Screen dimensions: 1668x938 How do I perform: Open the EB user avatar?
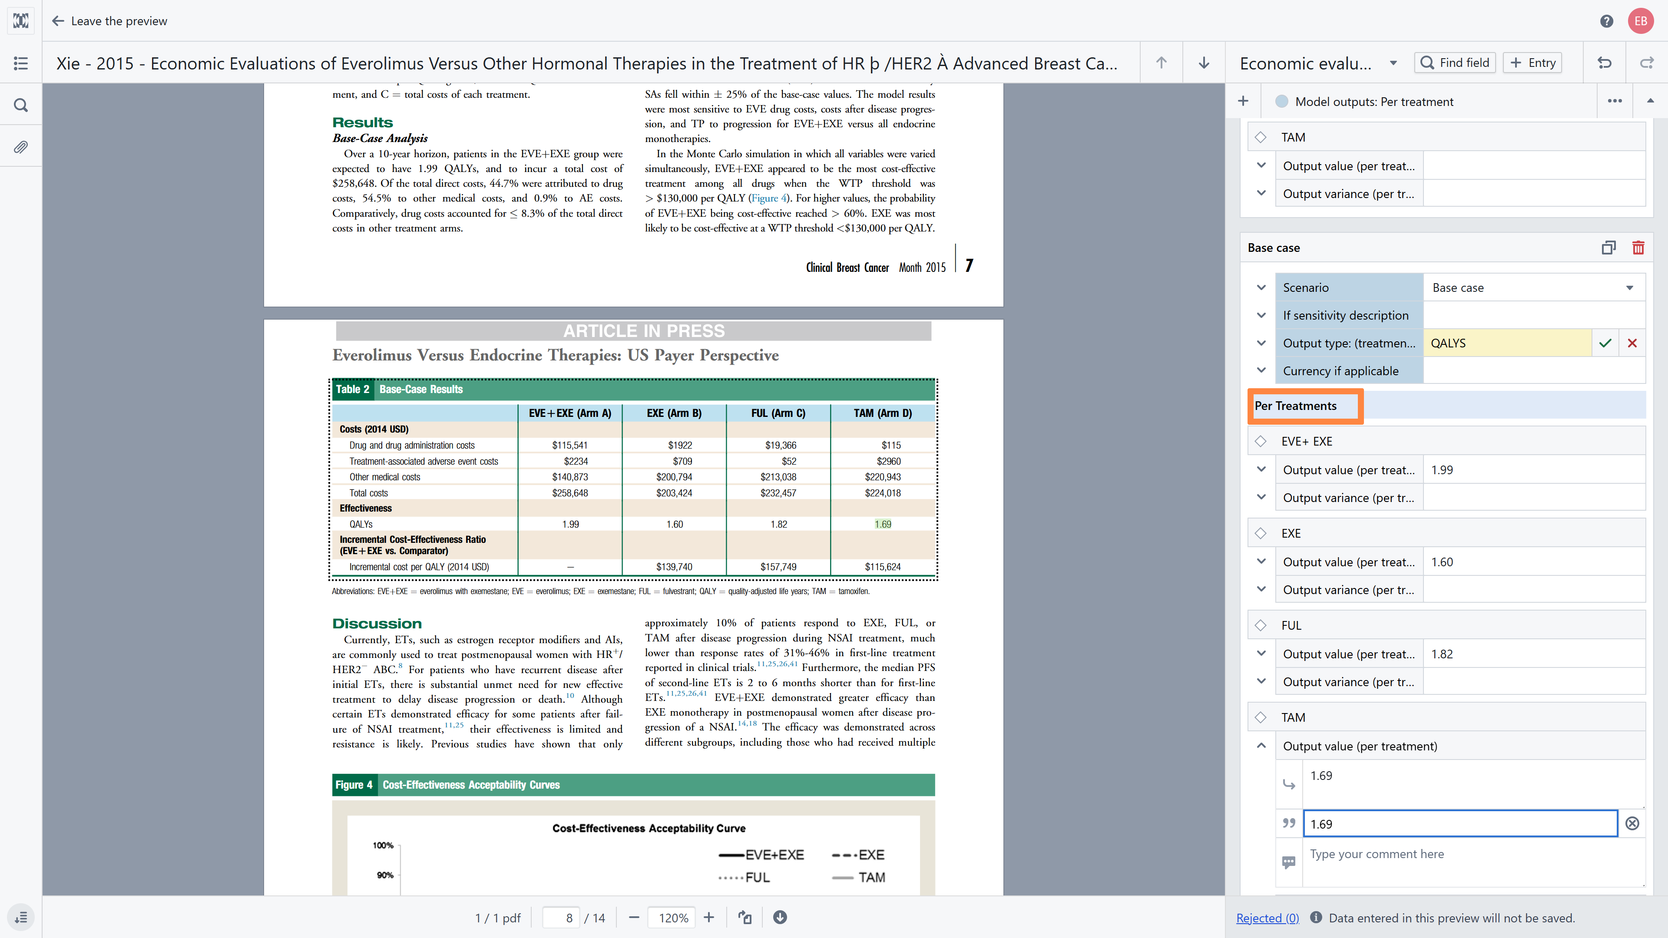[1641, 21]
